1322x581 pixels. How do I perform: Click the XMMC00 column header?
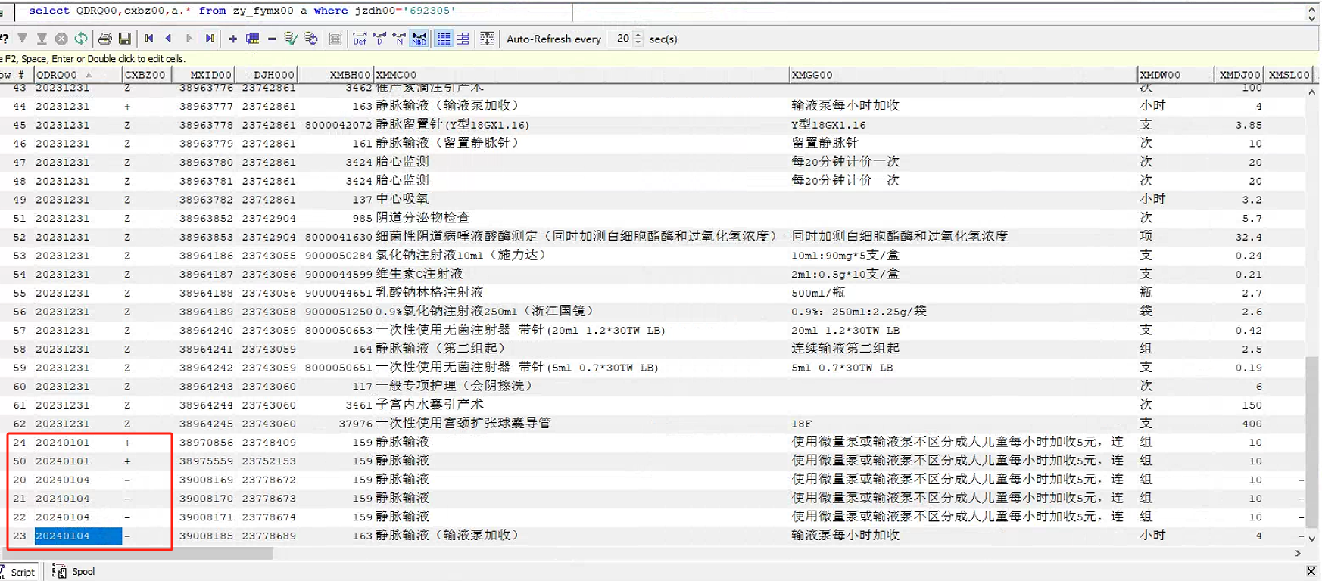pyautogui.click(x=581, y=75)
